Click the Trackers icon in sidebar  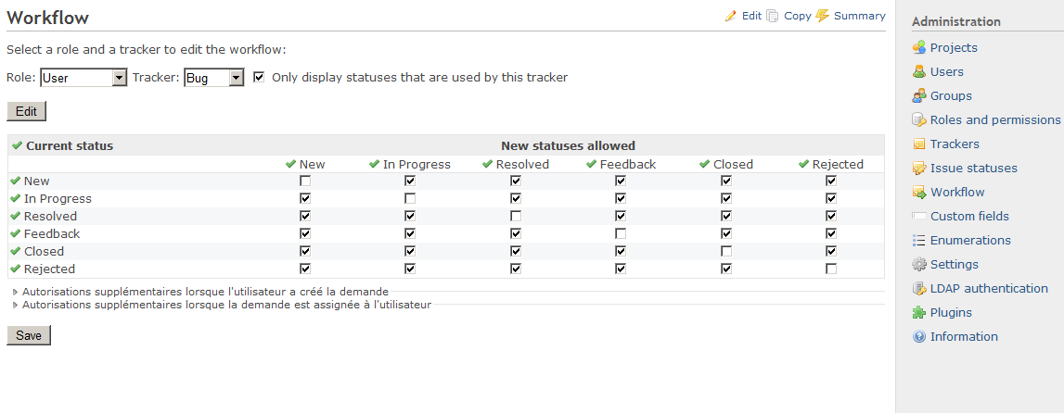(918, 144)
